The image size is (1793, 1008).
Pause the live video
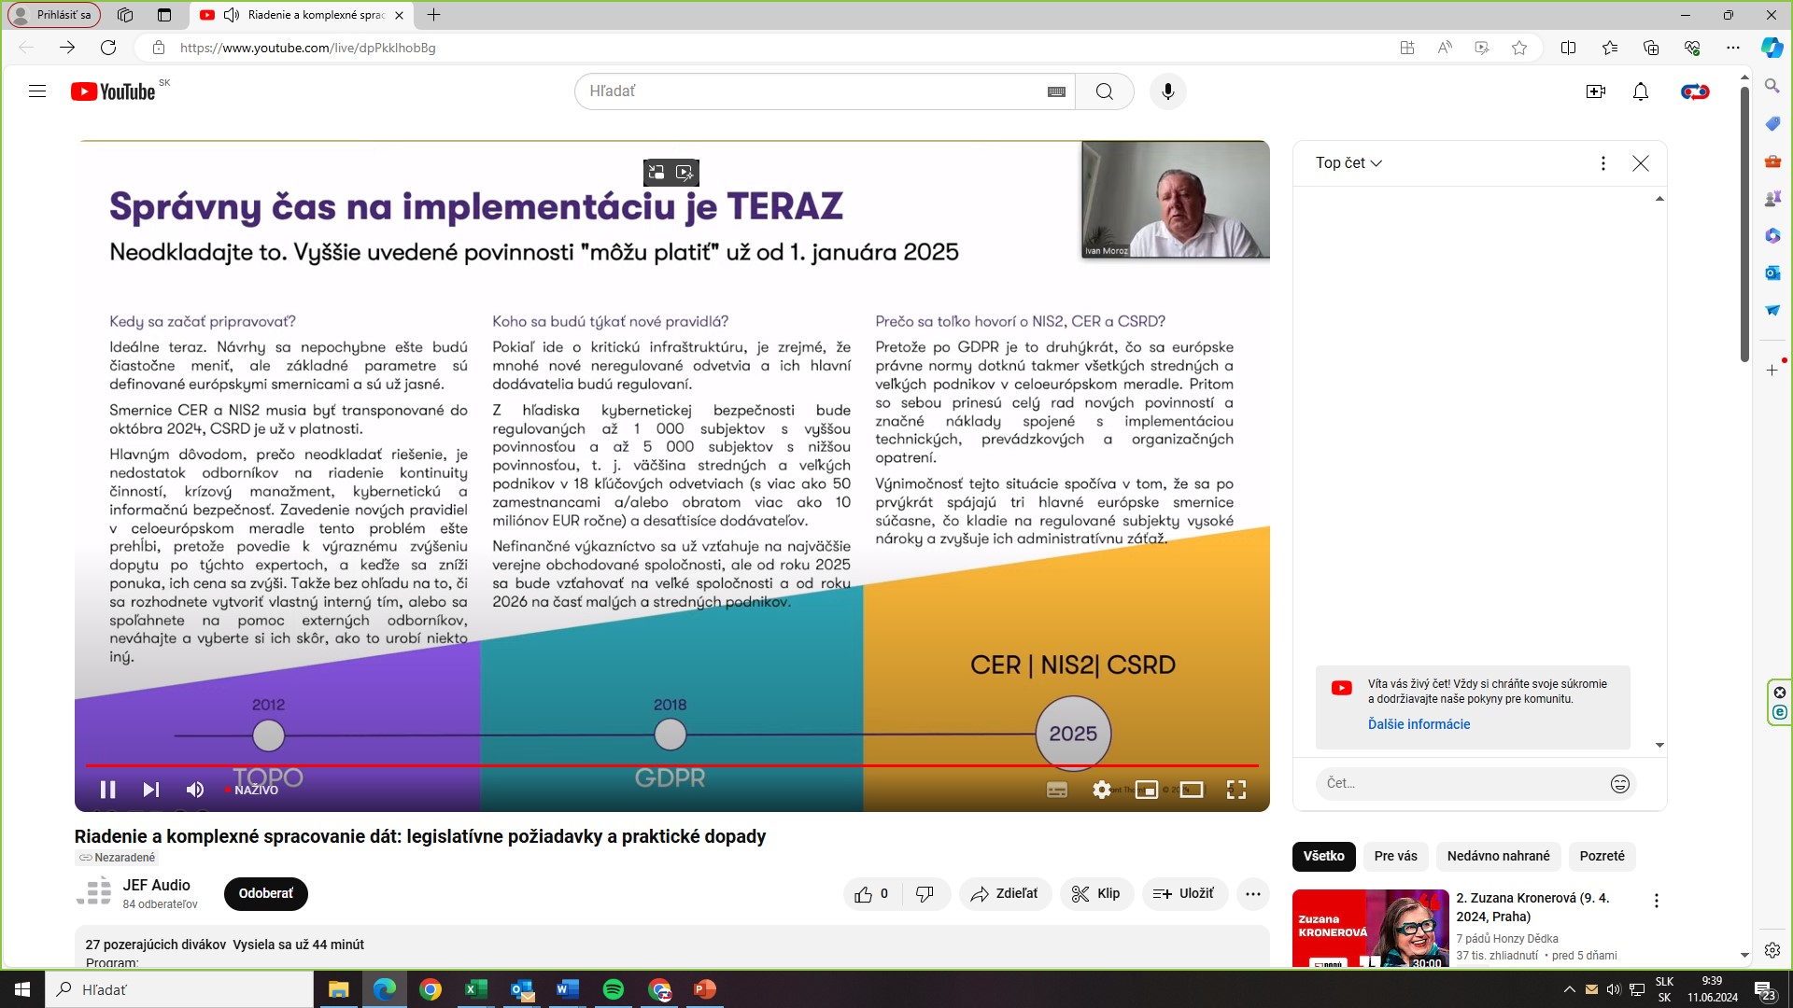(x=108, y=790)
